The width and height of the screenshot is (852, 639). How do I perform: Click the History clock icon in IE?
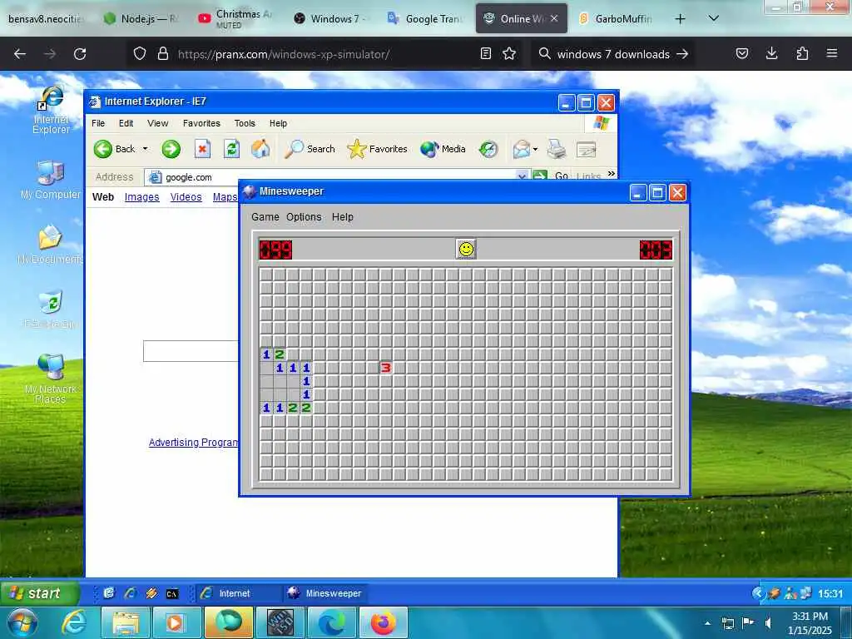tap(488, 149)
